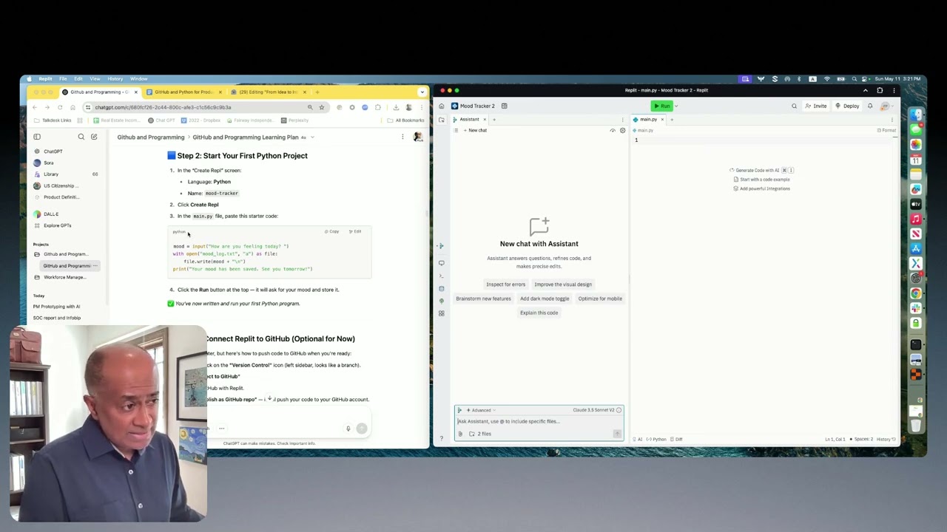Click the AI status bar item
The image size is (947, 532).
[x=638, y=439]
